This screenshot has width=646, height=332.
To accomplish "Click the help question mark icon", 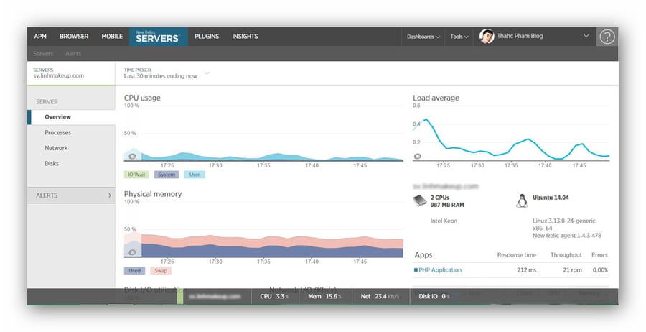I will click(607, 37).
